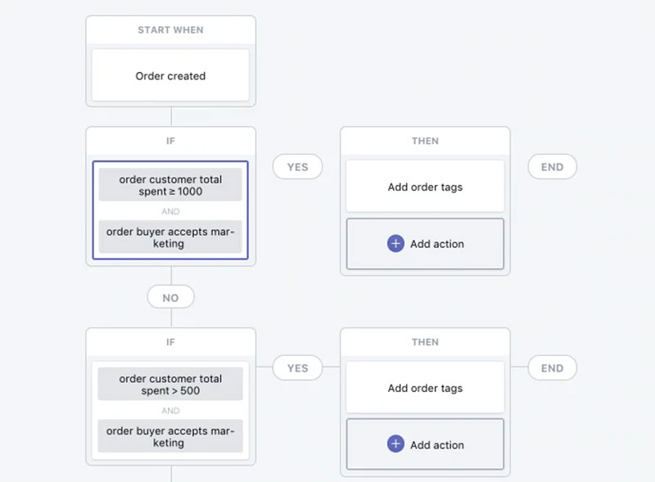Click the plus icon on the second Add action
The height and width of the screenshot is (482, 655).
click(395, 444)
